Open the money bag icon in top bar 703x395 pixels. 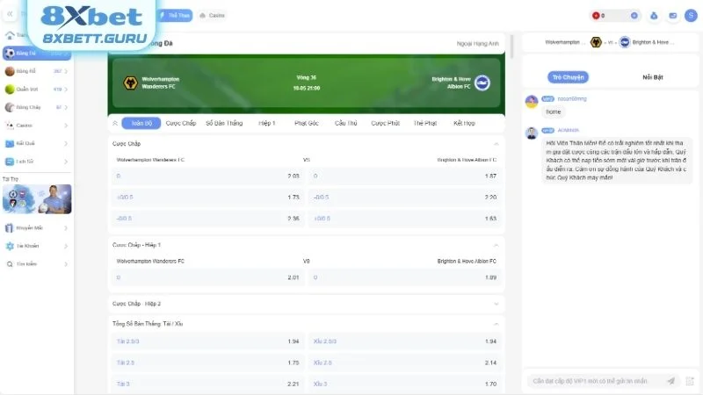(654, 16)
